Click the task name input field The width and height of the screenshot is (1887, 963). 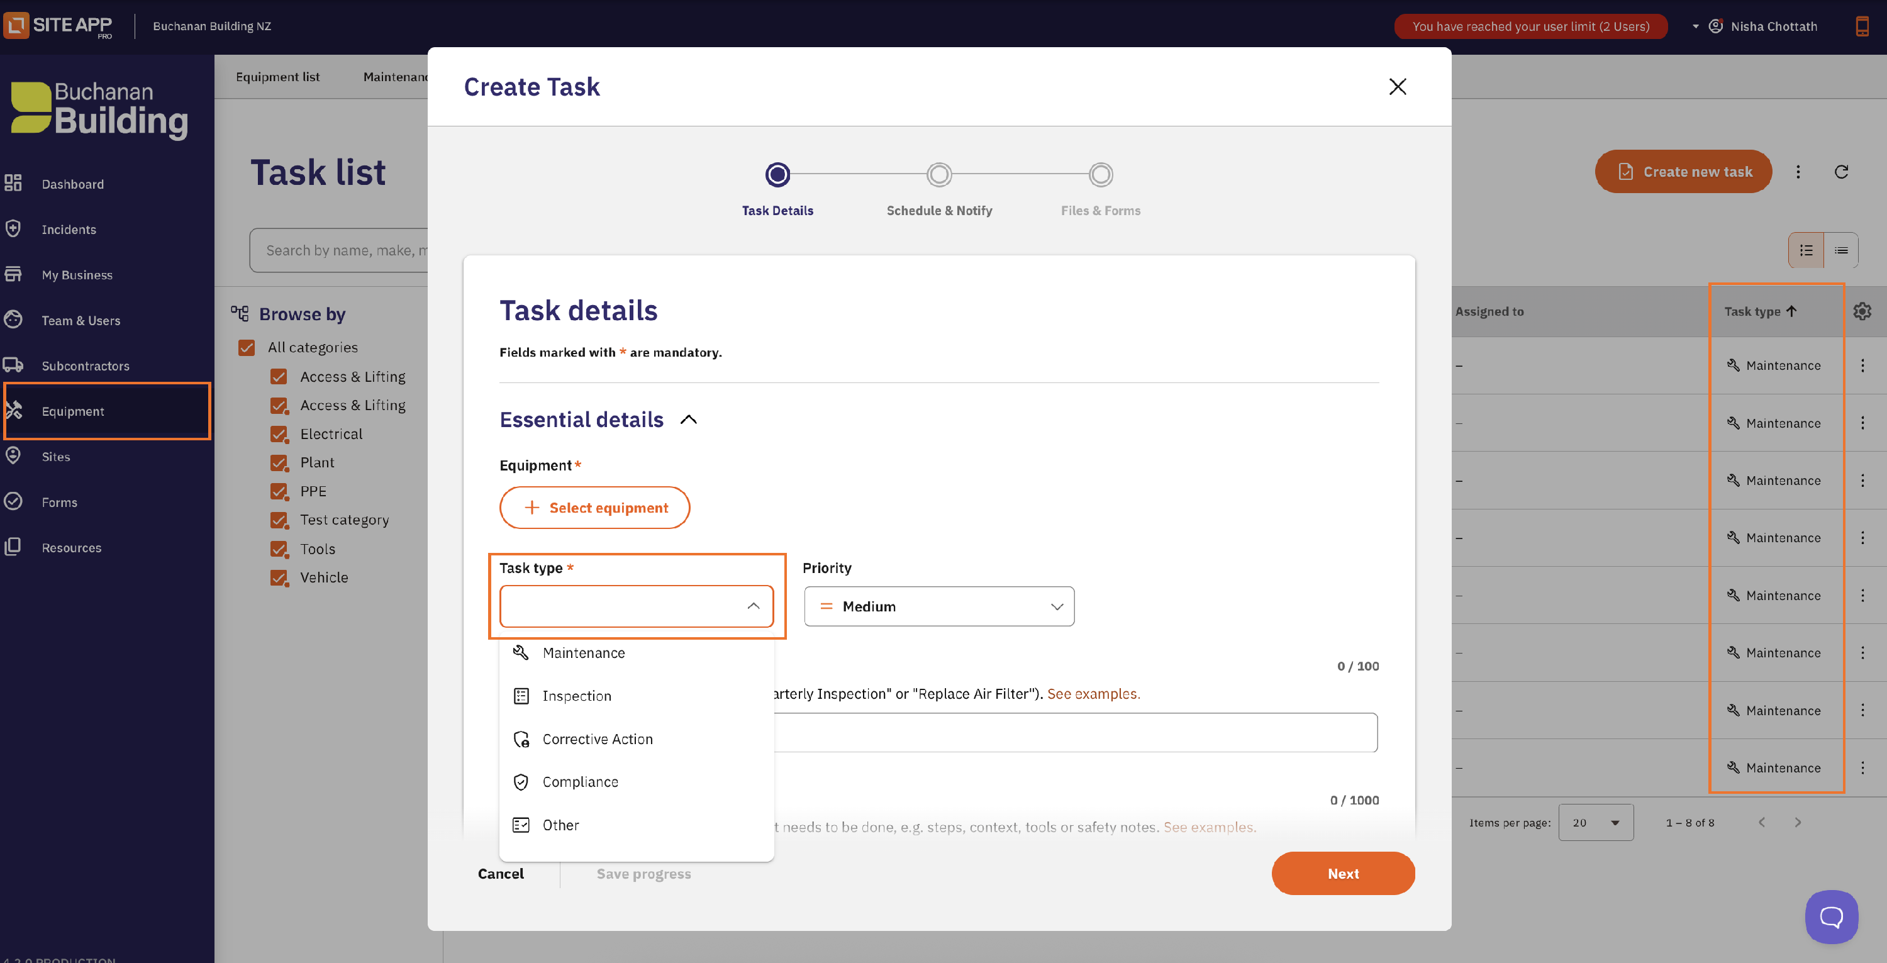coord(1076,732)
